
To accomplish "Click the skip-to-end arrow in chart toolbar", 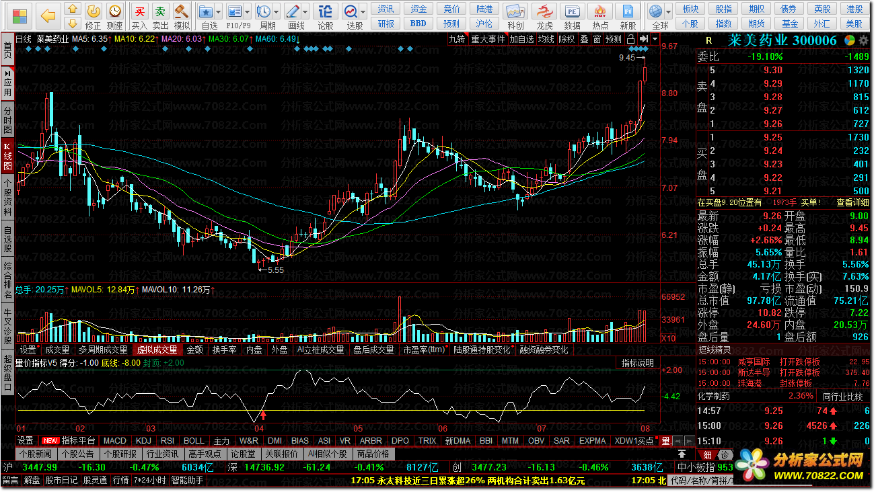I will pyautogui.click(x=644, y=39).
